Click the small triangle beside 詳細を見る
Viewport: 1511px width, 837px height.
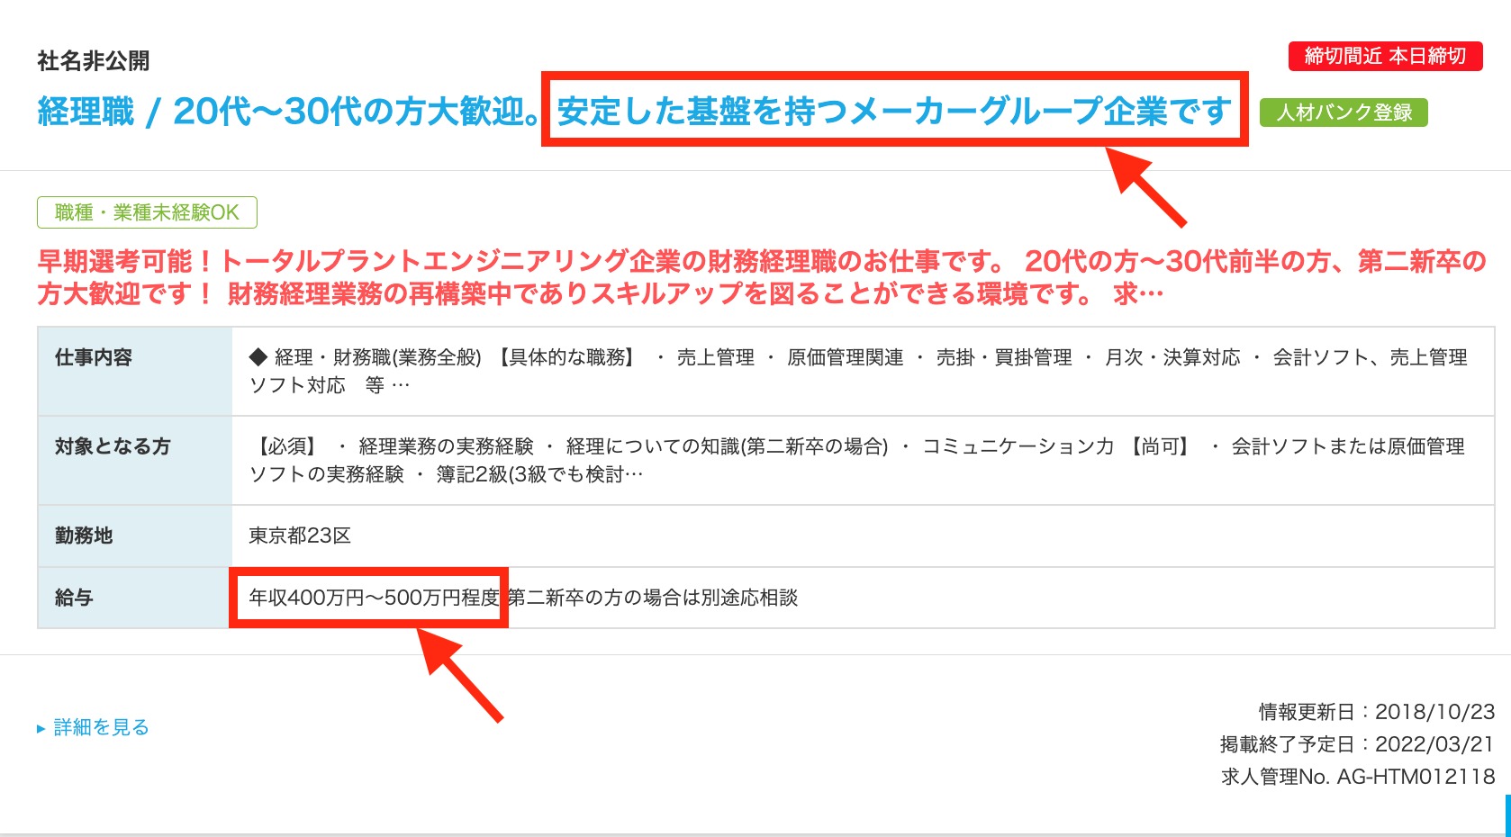(41, 729)
